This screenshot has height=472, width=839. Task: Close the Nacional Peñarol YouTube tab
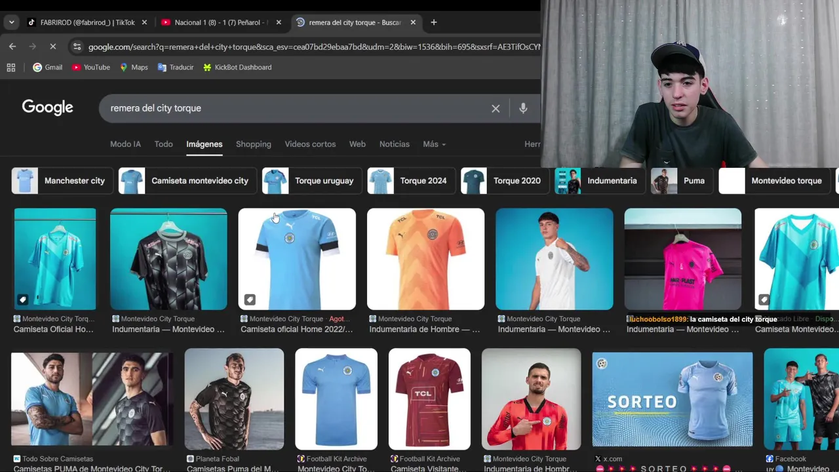pos(279,22)
